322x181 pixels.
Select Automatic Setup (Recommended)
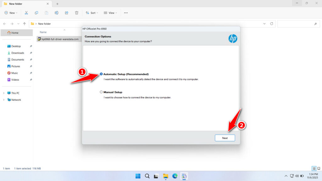point(101,74)
